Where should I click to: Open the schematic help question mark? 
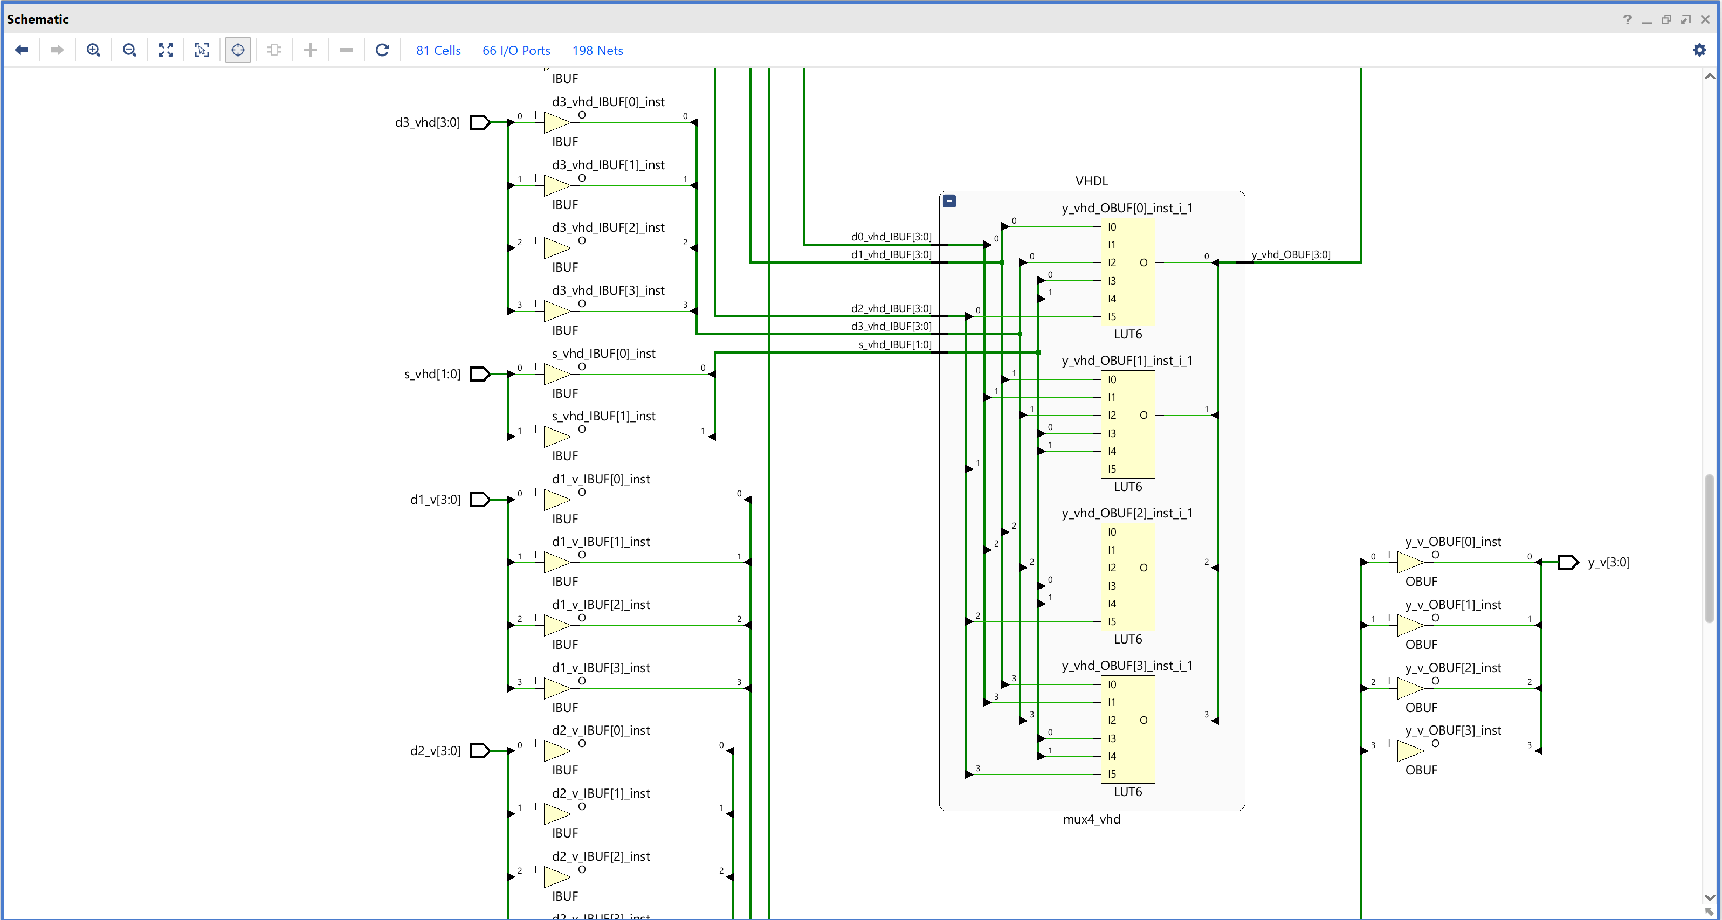1627,19
